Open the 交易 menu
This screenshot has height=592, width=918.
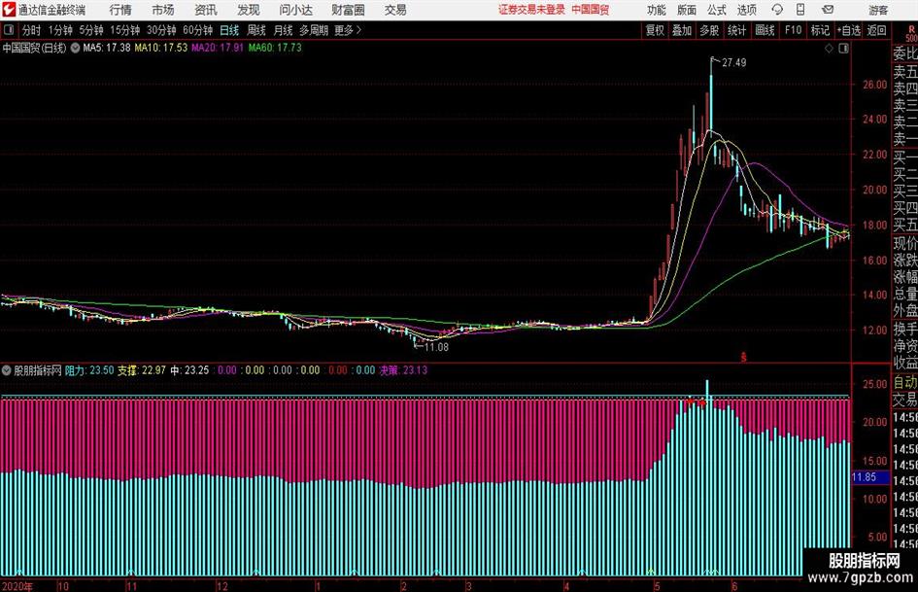tap(395, 10)
